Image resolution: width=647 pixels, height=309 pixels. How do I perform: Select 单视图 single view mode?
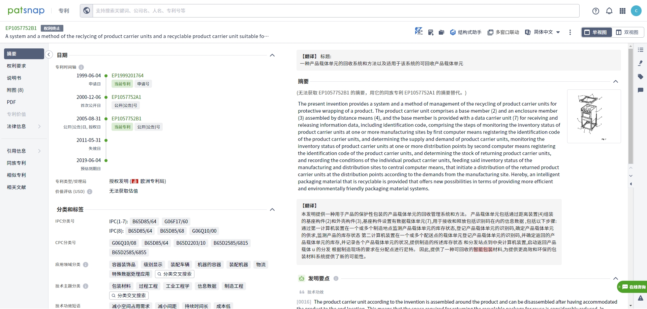(596, 32)
